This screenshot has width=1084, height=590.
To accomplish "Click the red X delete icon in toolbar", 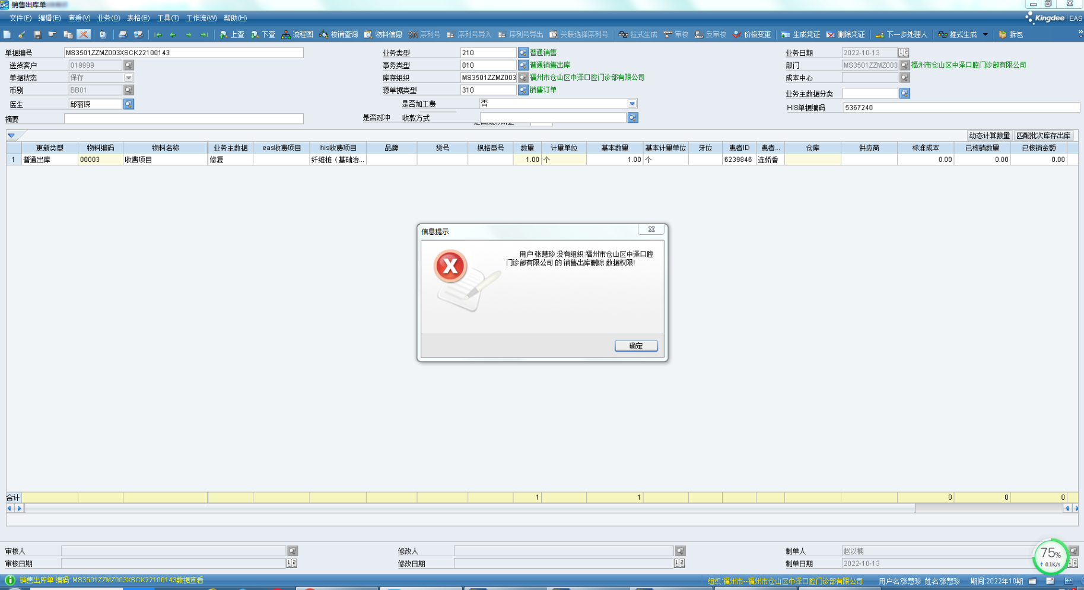I will click(84, 35).
